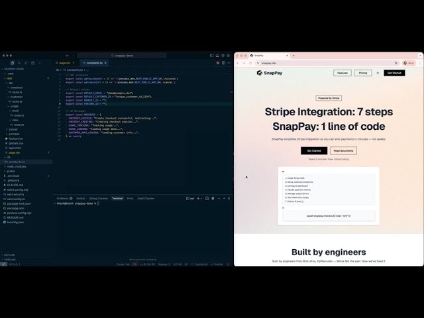Viewport: 424px width, 318px height.
Task: Open the editor settings gear in title bar
Action: [228, 56]
